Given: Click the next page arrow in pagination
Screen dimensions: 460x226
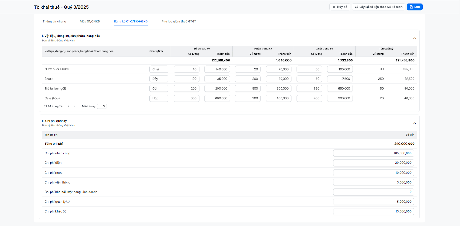Looking at the screenshot, I should pos(74,106).
